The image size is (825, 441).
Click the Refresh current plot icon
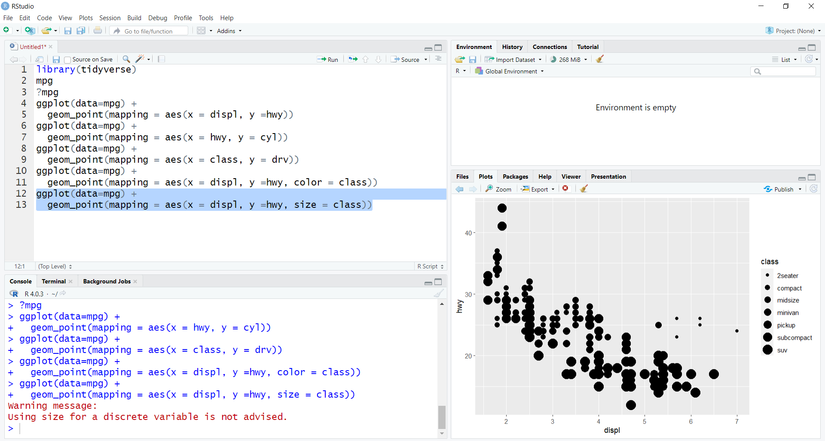pyautogui.click(x=813, y=189)
